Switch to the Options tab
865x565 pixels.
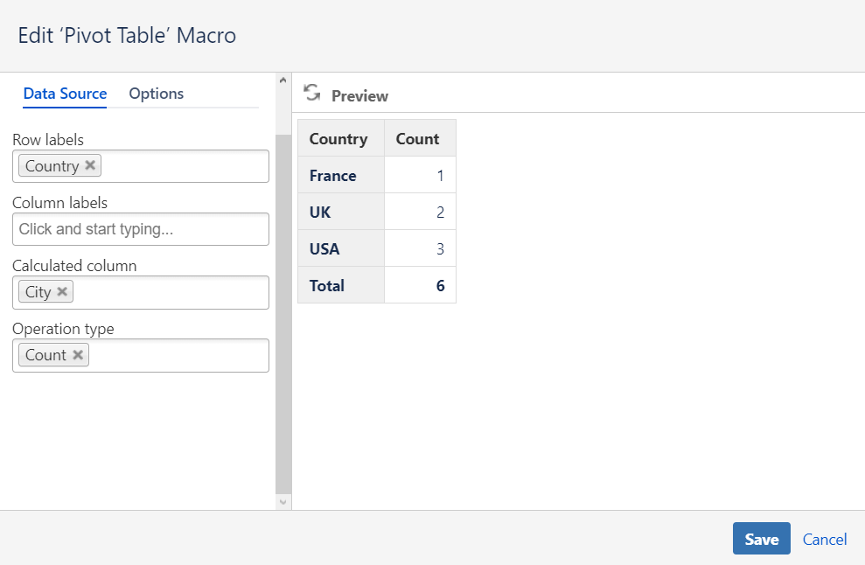click(x=156, y=94)
